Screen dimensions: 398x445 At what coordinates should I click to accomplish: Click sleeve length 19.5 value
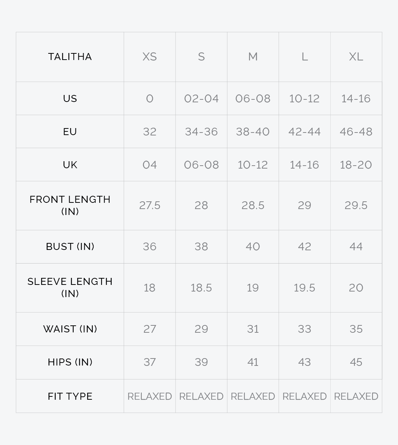click(304, 288)
